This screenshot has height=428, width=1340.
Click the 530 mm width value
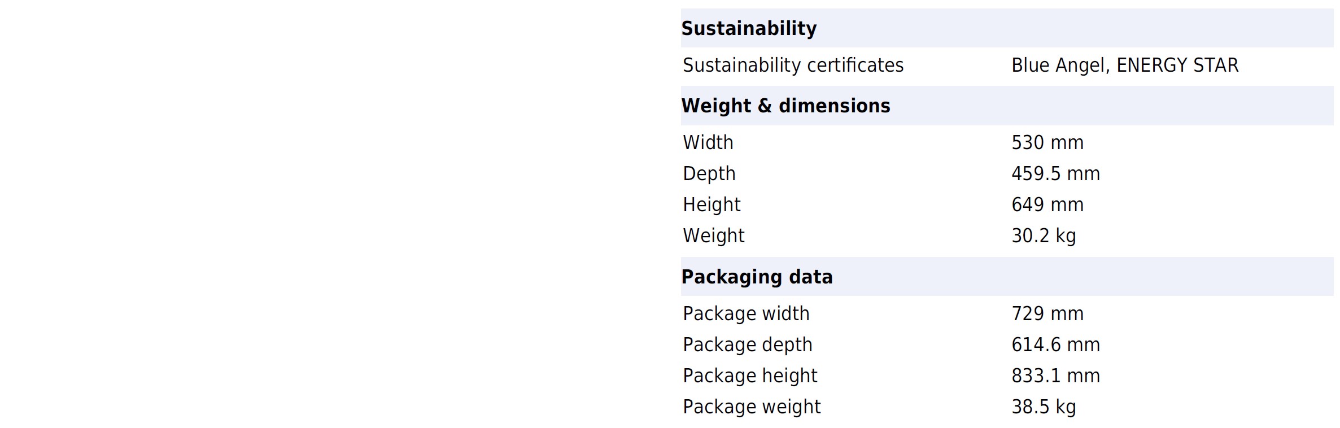[x=1047, y=142]
